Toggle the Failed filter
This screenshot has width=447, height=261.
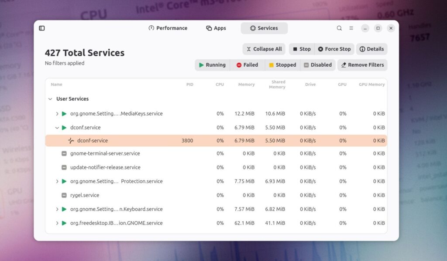(x=247, y=65)
